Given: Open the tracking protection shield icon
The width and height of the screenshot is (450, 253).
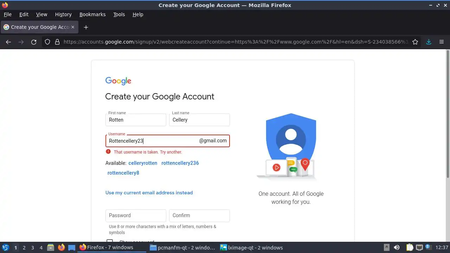Looking at the screenshot, I should pos(47,42).
